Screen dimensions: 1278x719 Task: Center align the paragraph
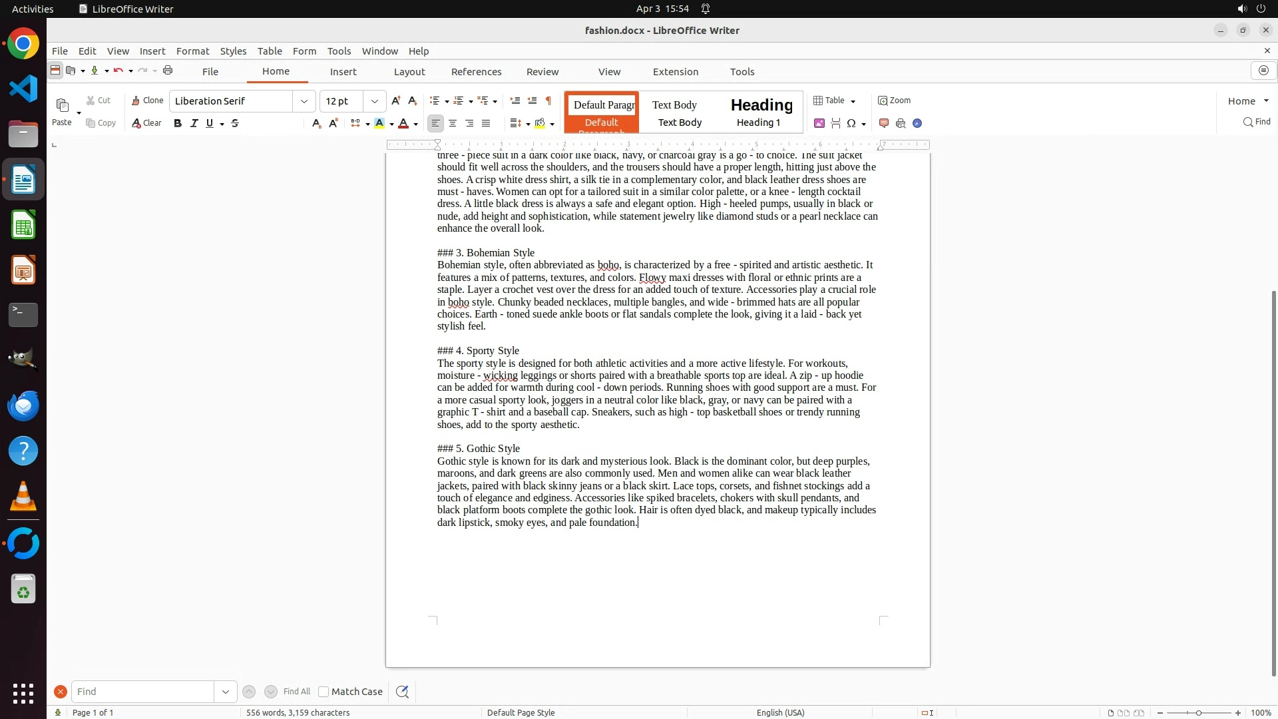click(453, 123)
